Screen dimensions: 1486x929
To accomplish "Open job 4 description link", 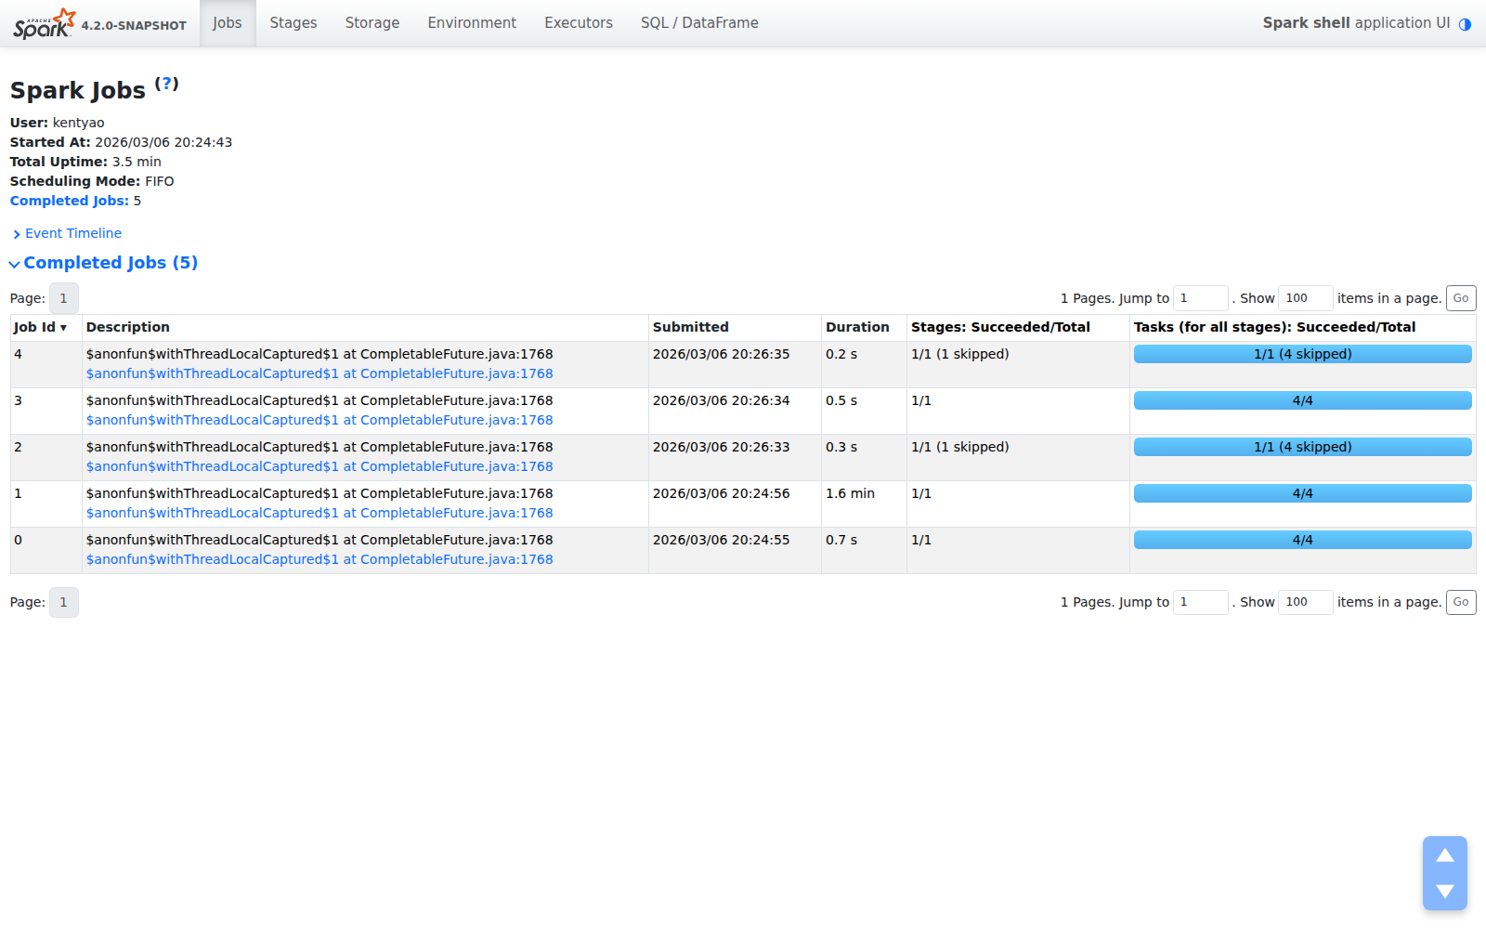I will 319,373.
